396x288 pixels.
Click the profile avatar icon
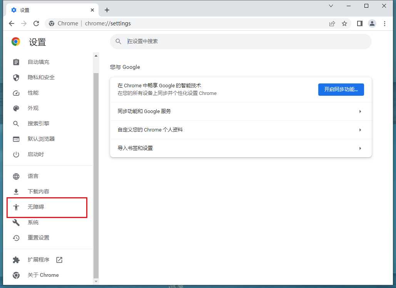point(372,23)
